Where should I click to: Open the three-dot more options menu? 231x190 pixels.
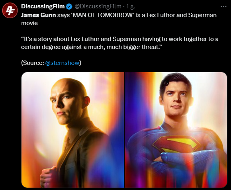click(223, 6)
